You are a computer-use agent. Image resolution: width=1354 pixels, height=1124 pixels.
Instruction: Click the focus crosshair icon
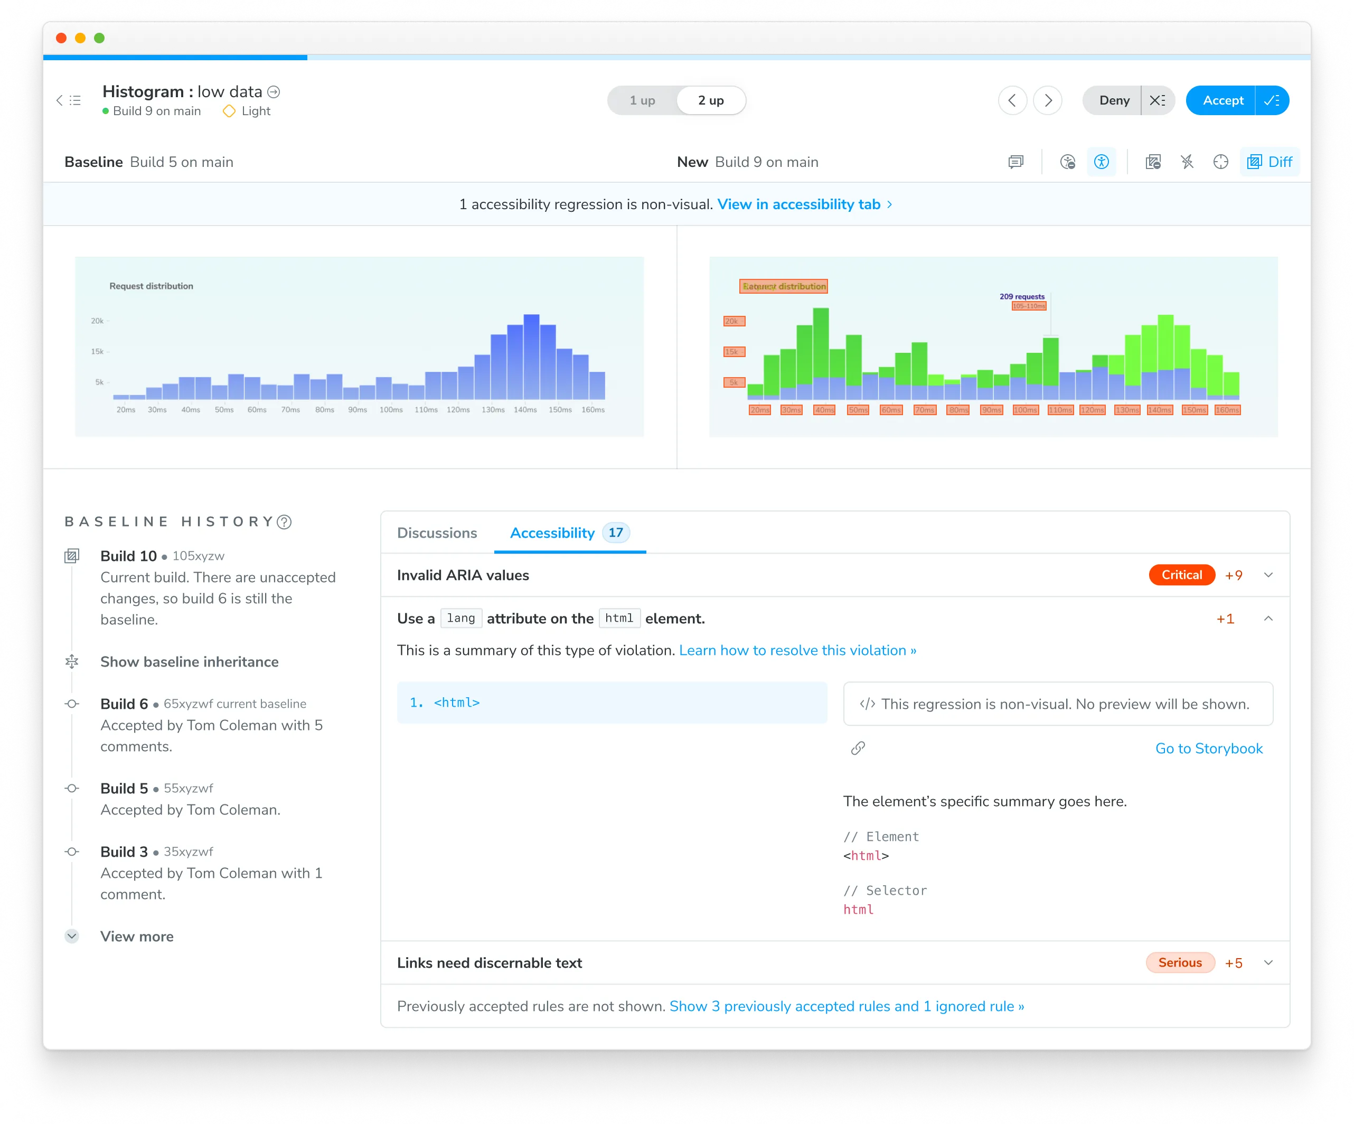1220,162
